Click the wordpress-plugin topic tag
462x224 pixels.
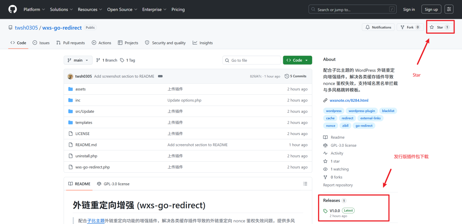coord(362,111)
